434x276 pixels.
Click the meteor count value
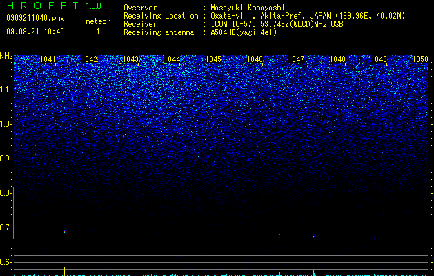coord(98,32)
